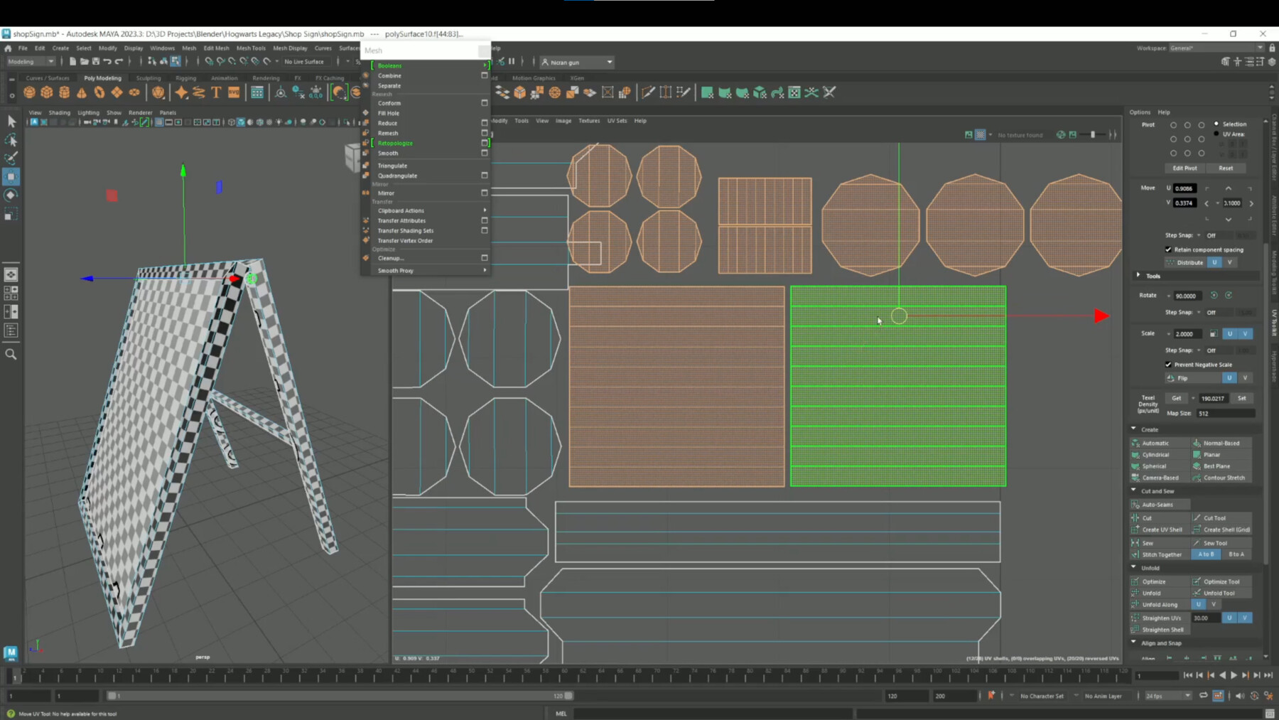Uncheck Prevent Negative Scale

[1168, 365]
